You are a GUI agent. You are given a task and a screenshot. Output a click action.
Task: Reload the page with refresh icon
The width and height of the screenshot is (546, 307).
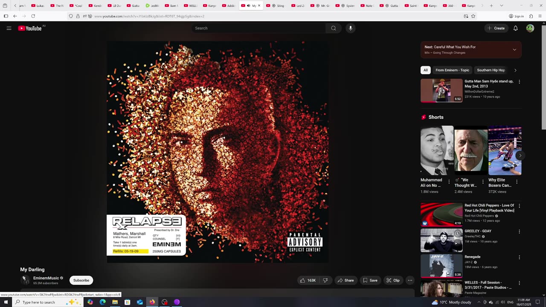(x=33, y=16)
